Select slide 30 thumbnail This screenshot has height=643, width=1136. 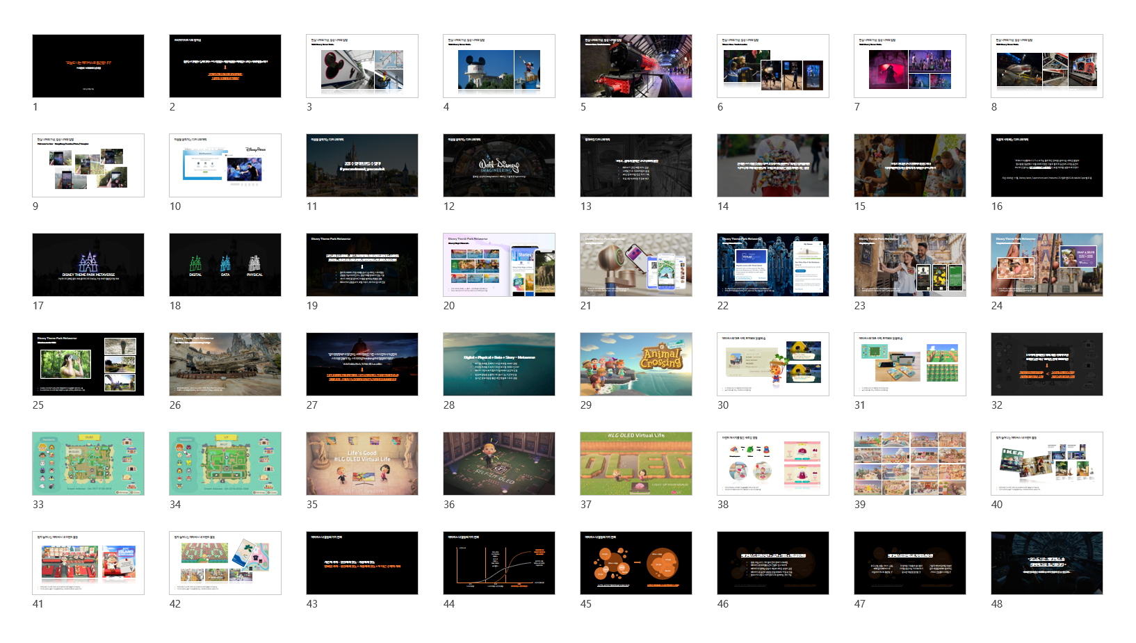[x=773, y=364]
